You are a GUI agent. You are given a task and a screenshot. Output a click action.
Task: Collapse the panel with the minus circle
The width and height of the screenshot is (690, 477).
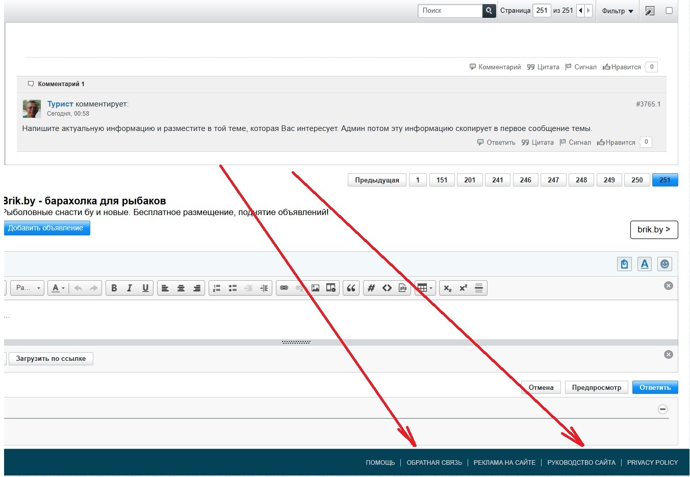(662, 409)
